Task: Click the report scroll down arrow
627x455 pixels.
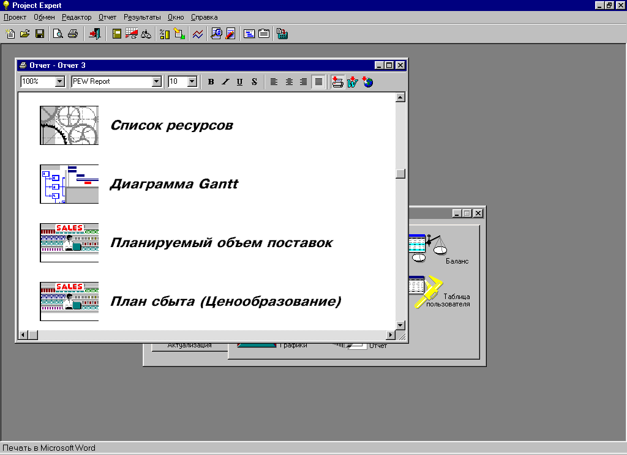Action: point(400,325)
